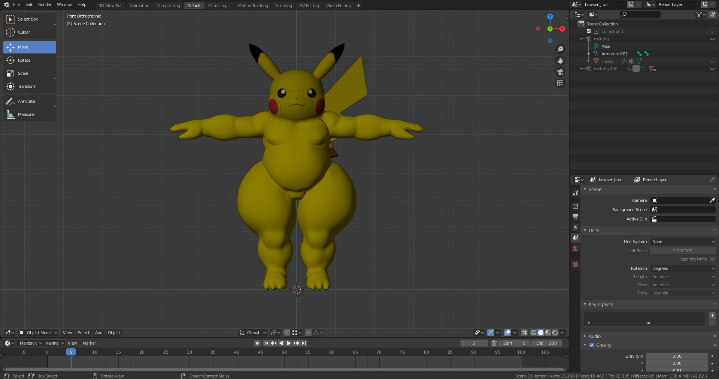The width and height of the screenshot is (719, 379).
Task: Select the Annotate tool
Action: coord(30,101)
